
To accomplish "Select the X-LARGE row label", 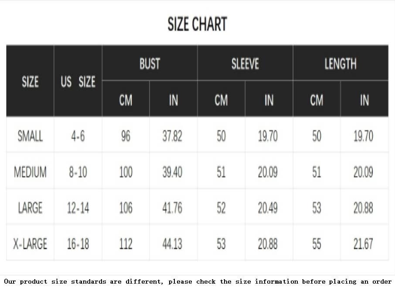I will [30, 243].
